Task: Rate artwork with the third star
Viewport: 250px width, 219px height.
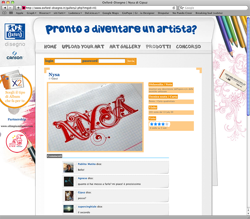Action: [x=159, y=124]
